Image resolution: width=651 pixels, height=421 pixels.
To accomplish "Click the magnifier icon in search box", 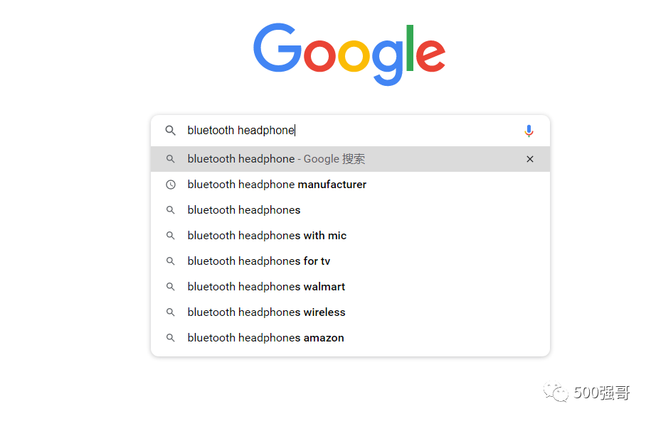I will (171, 131).
